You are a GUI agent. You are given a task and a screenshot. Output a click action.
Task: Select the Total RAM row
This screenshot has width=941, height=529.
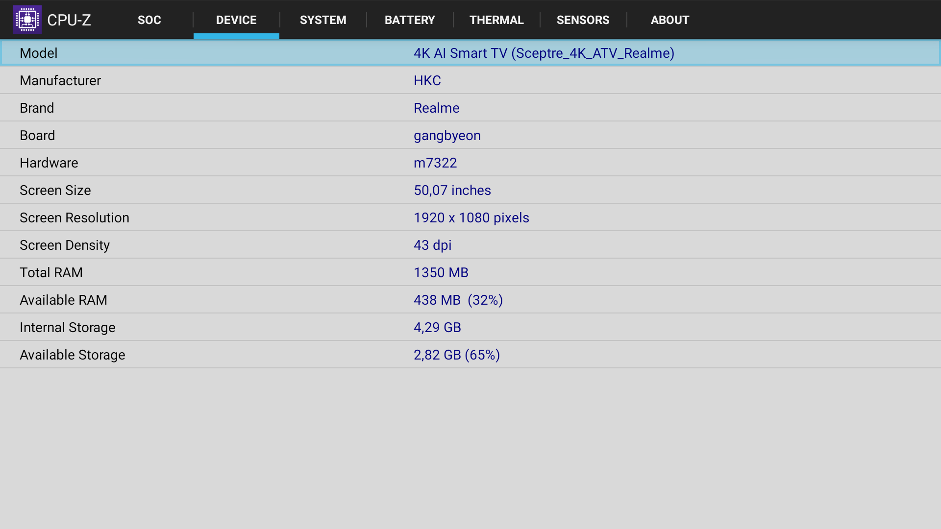(x=470, y=272)
